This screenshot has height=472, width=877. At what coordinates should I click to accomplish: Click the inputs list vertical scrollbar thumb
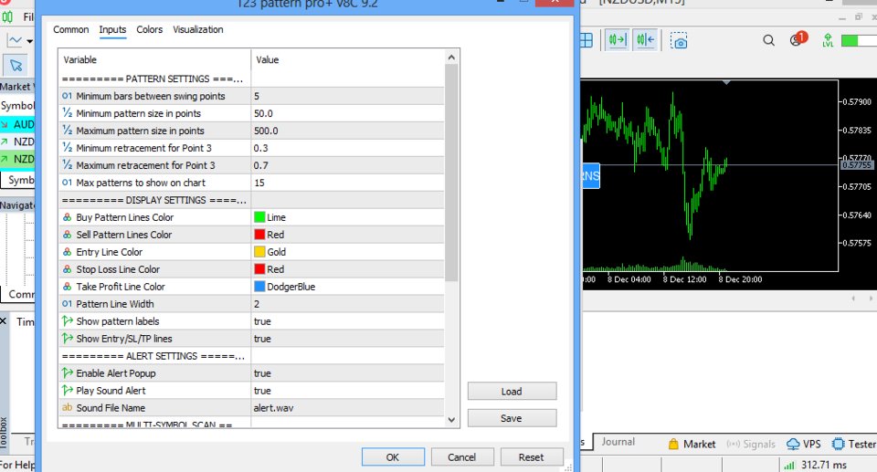[x=451, y=173]
